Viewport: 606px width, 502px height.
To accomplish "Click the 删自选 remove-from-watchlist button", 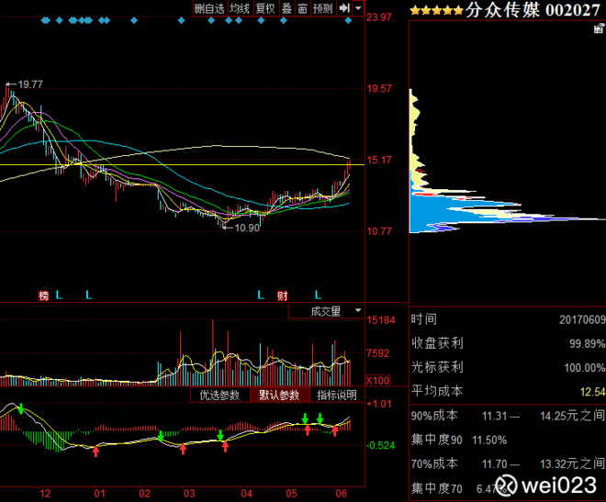I will 209,8.
